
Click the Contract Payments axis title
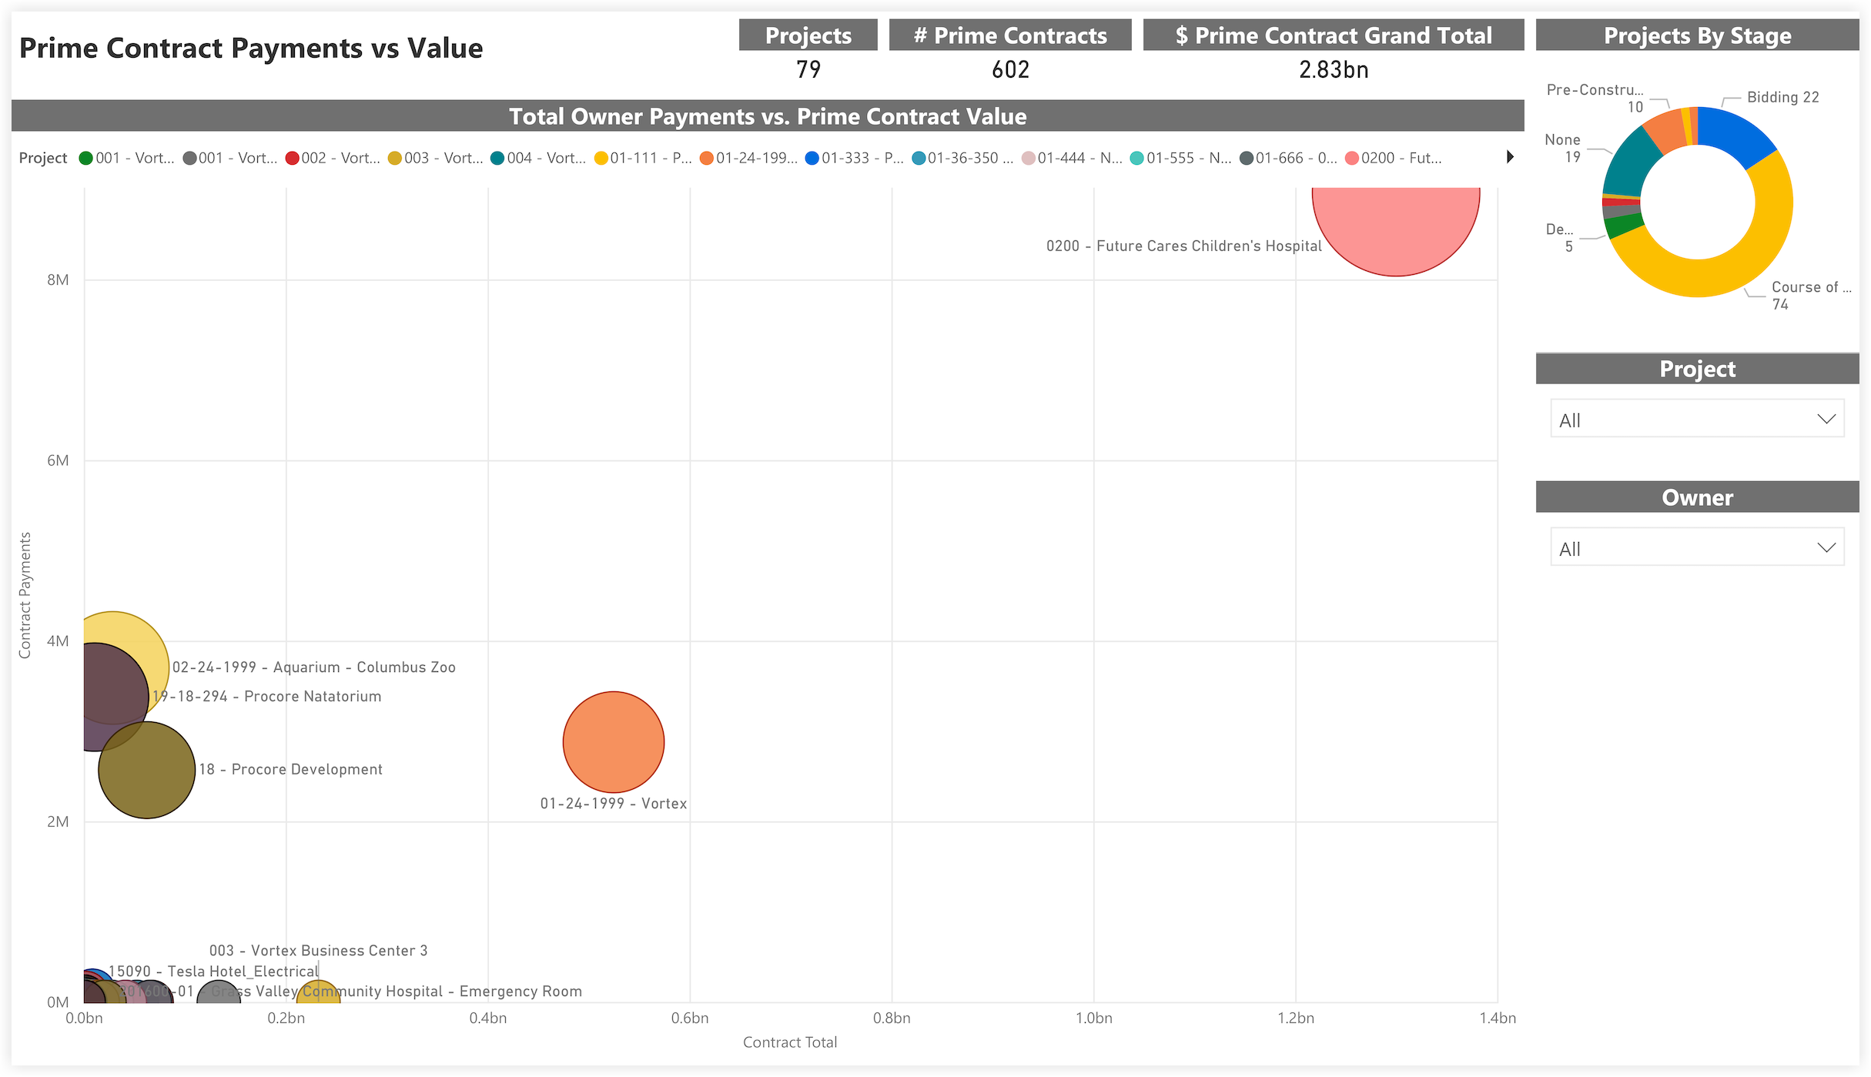tap(25, 595)
